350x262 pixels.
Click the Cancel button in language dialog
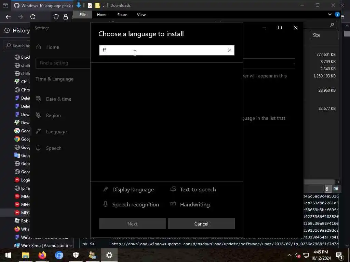[201, 224]
